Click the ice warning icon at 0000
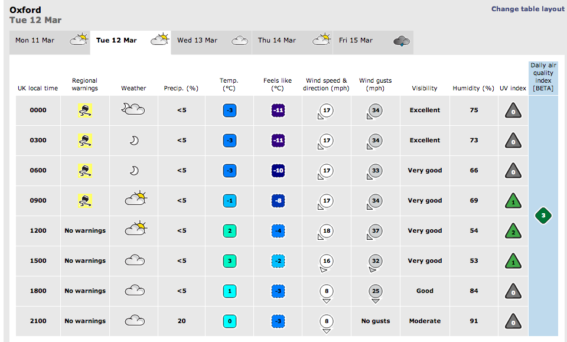This screenshot has width=567, height=342. (85, 110)
